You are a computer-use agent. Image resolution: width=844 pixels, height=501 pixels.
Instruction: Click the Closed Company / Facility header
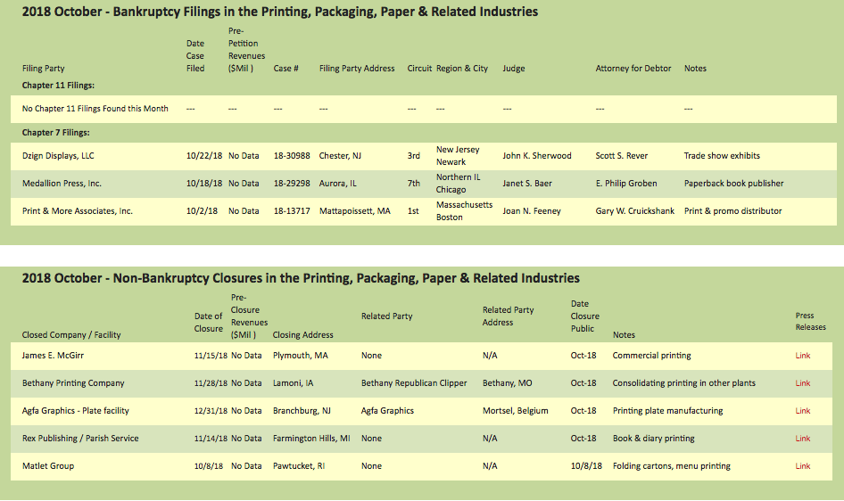point(71,335)
